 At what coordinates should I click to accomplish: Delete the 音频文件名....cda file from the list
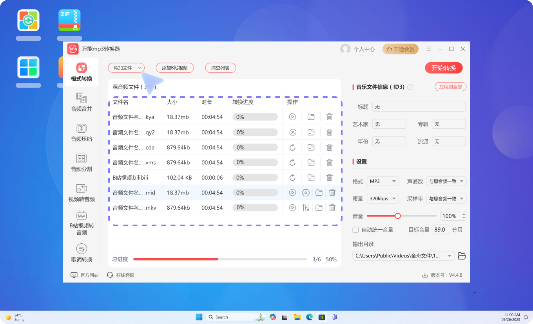coord(330,147)
